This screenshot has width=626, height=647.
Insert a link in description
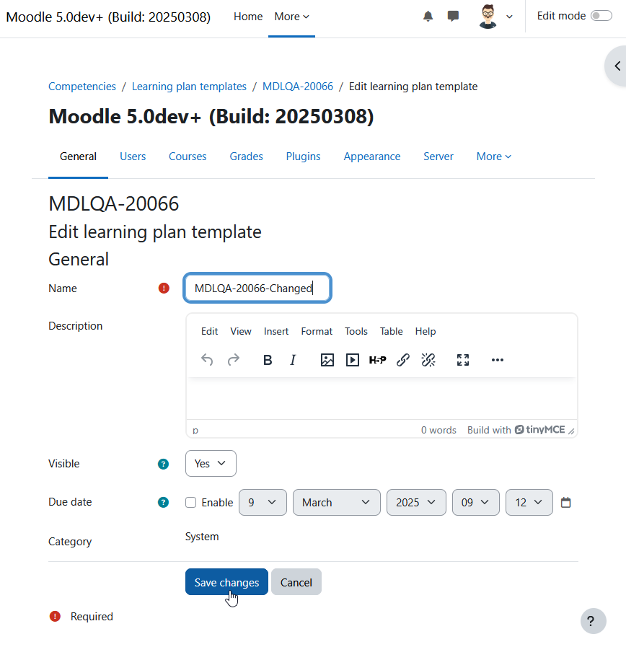pos(403,360)
